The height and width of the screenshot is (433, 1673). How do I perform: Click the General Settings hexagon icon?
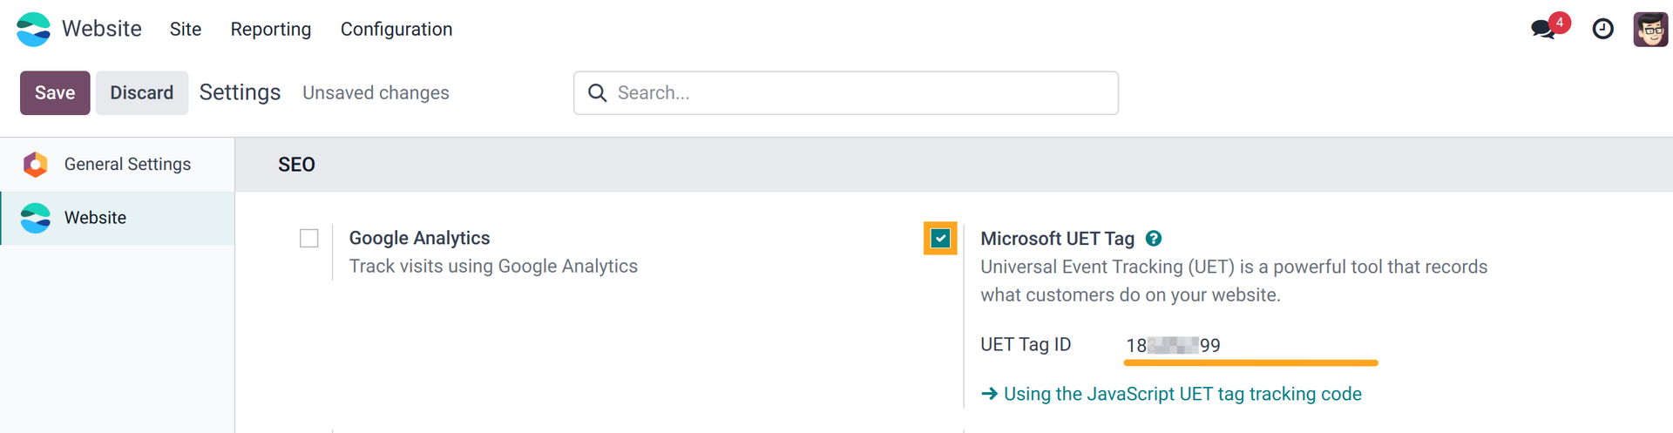pos(35,164)
